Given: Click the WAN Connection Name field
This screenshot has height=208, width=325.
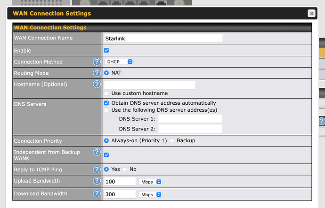Looking at the screenshot, I should [163, 39].
